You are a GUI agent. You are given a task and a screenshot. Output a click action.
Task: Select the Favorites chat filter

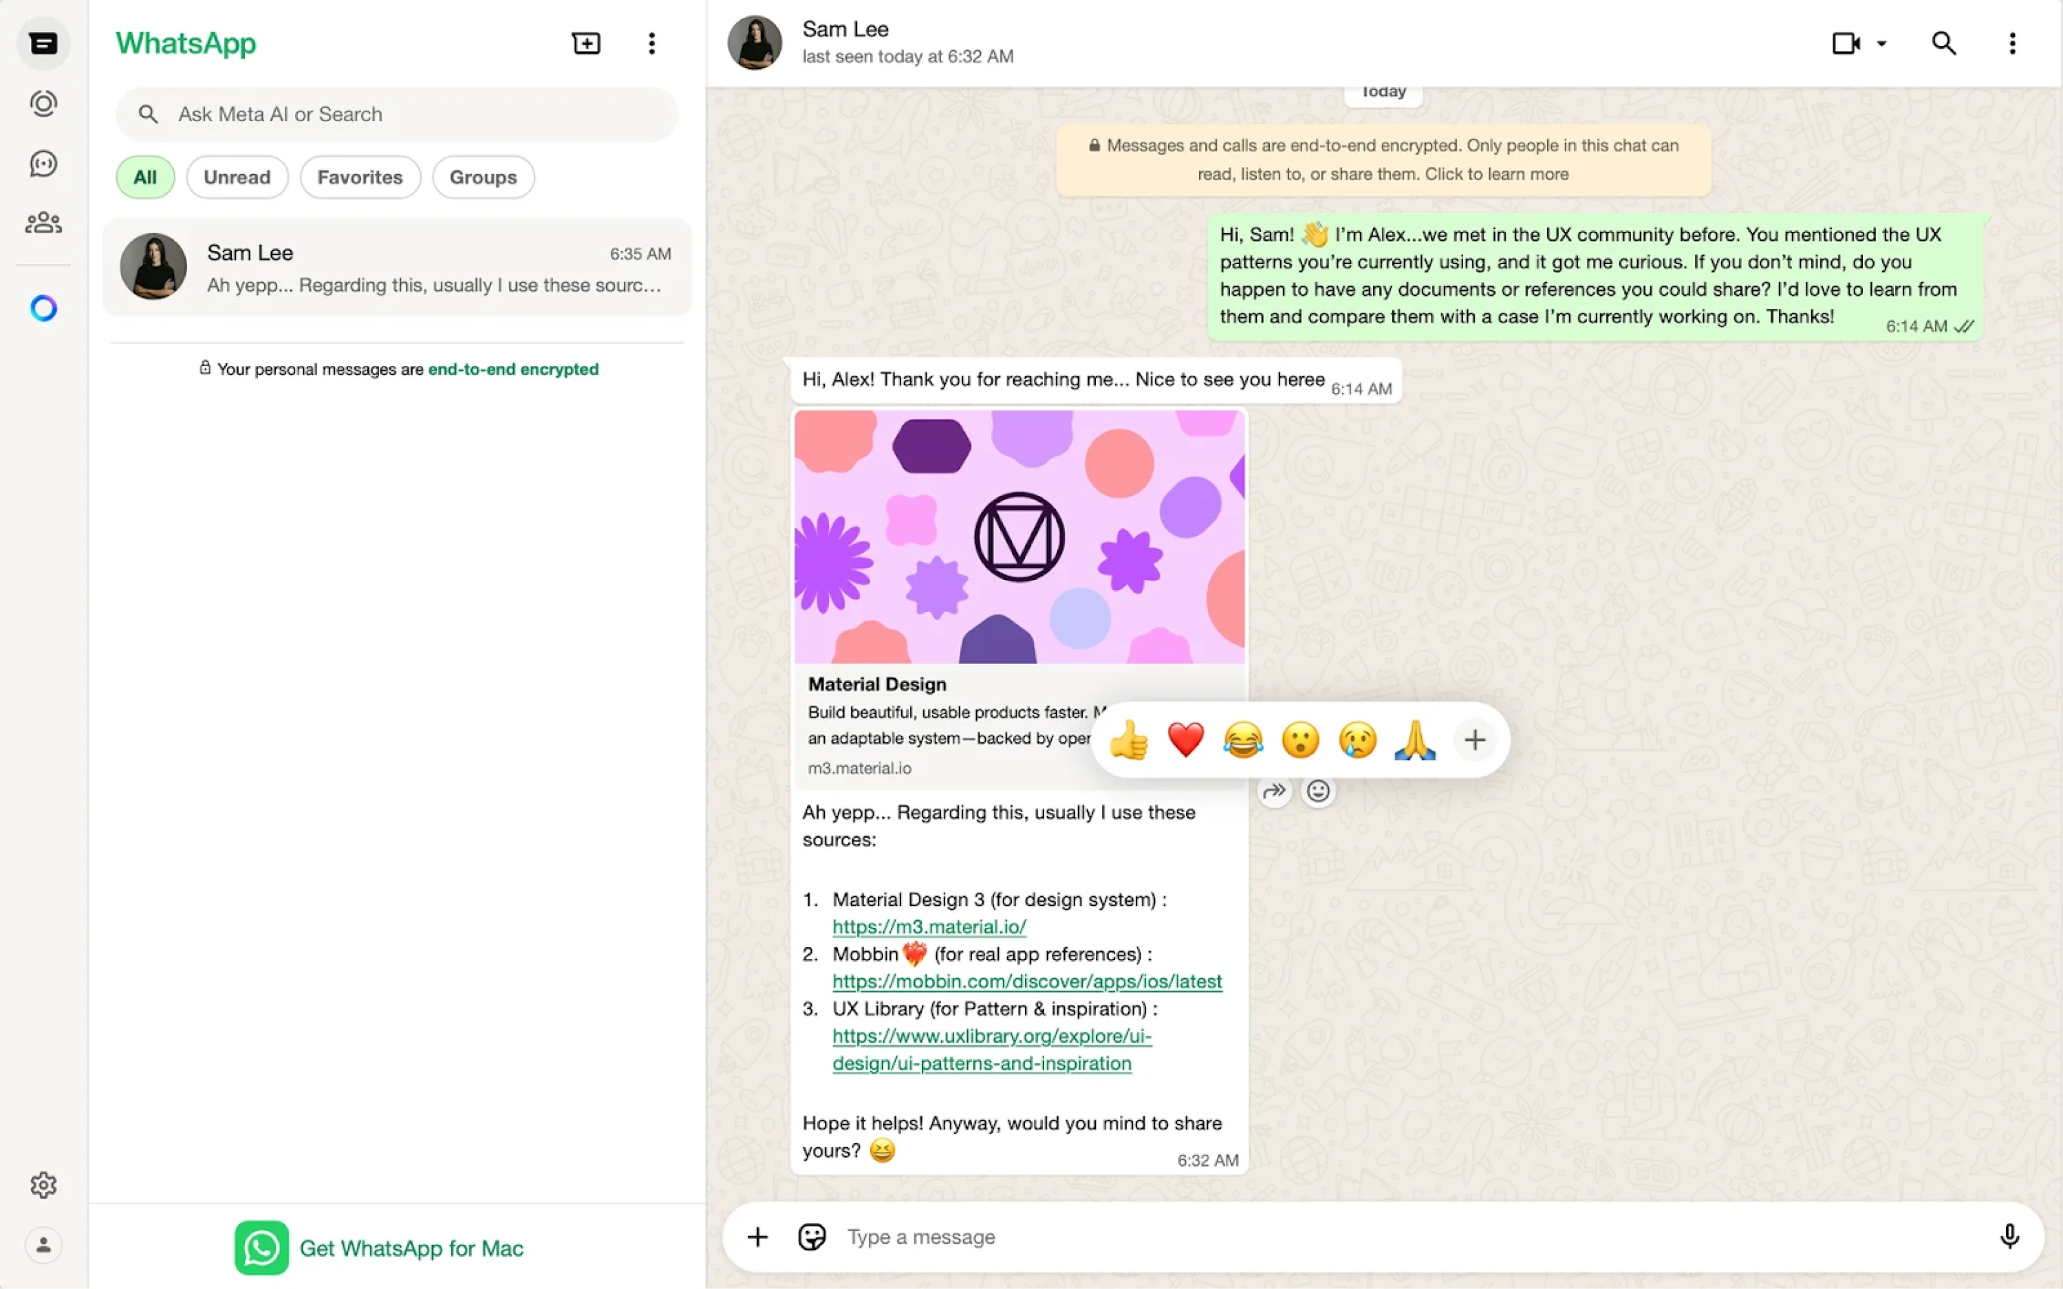point(360,177)
